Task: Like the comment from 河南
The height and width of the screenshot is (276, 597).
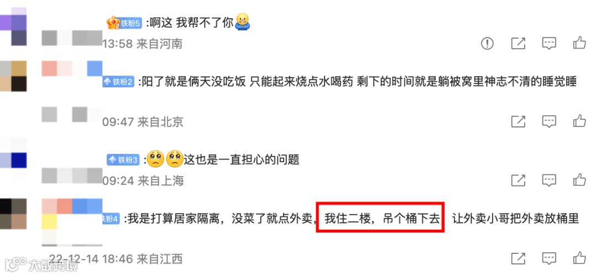Action: pos(579,44)
